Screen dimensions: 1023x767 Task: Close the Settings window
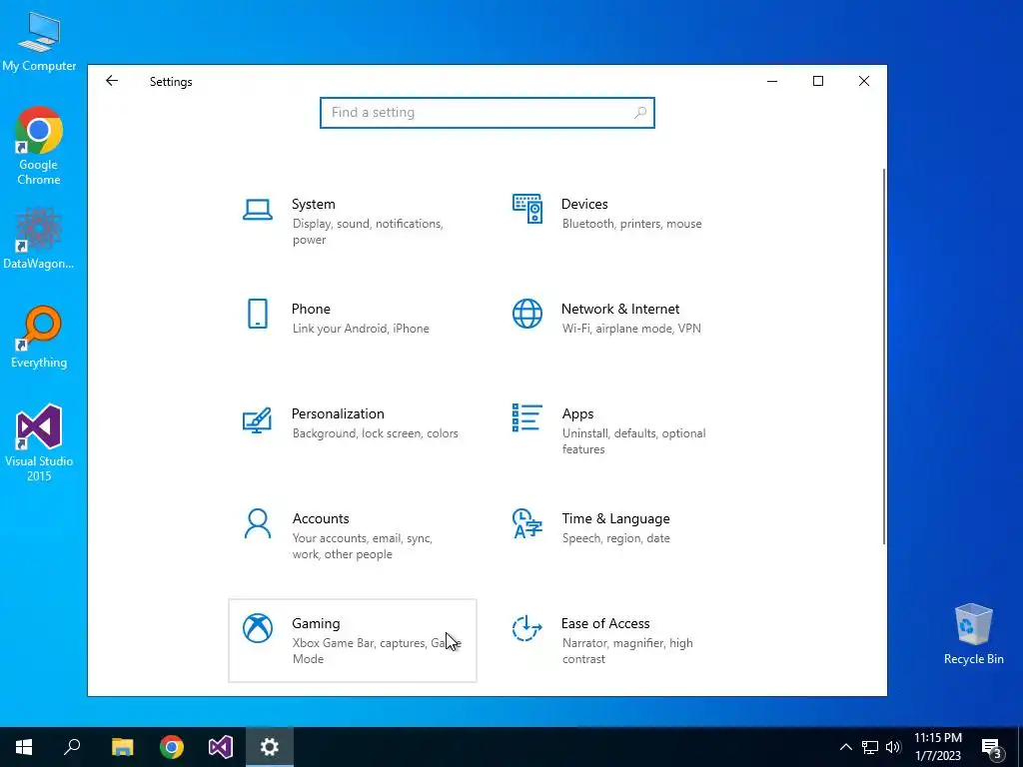(864, 82)
